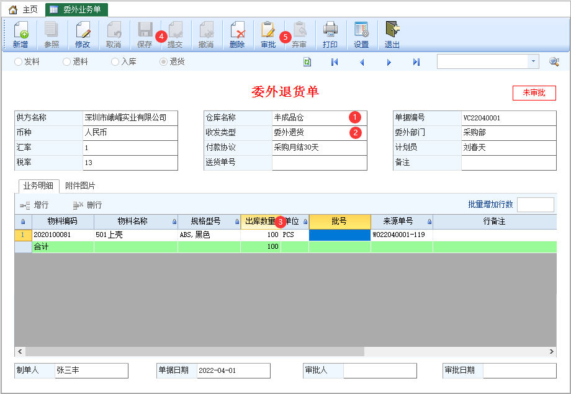Click the 计划员 field 刘春天
Viewport: 571px width, 394px height.
coord(509,148)
